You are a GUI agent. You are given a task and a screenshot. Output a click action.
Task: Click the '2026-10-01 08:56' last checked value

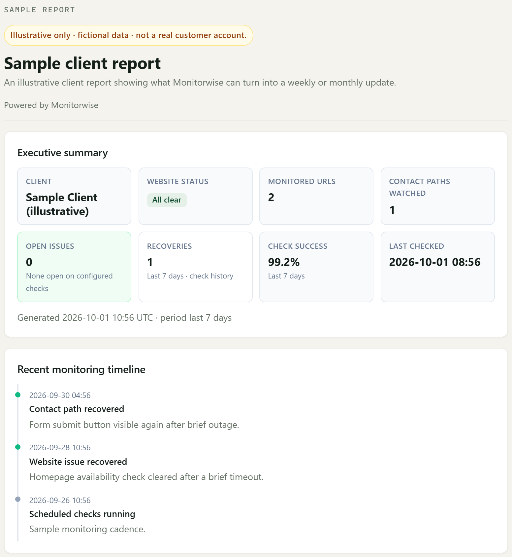pos(435,262)
